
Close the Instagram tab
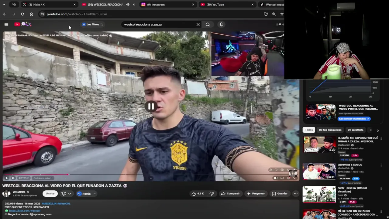[193, 5]
